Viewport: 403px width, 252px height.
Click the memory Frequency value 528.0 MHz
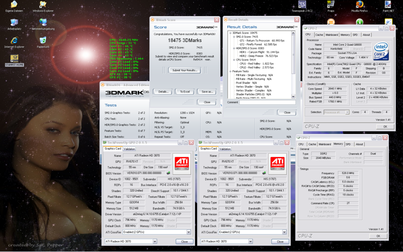[348, 173]
